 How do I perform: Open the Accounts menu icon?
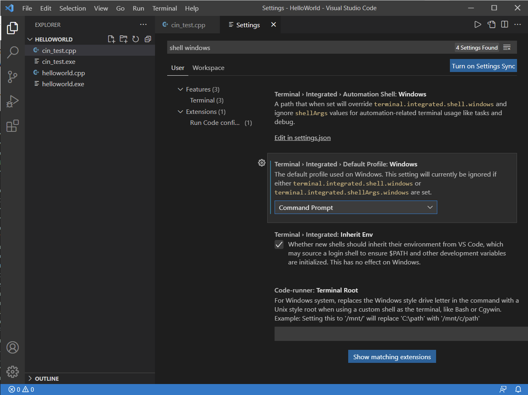[13, 347]
